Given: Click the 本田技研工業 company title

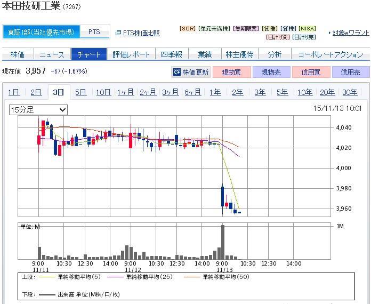Looking at the screenshot, I should coord(31,6).
